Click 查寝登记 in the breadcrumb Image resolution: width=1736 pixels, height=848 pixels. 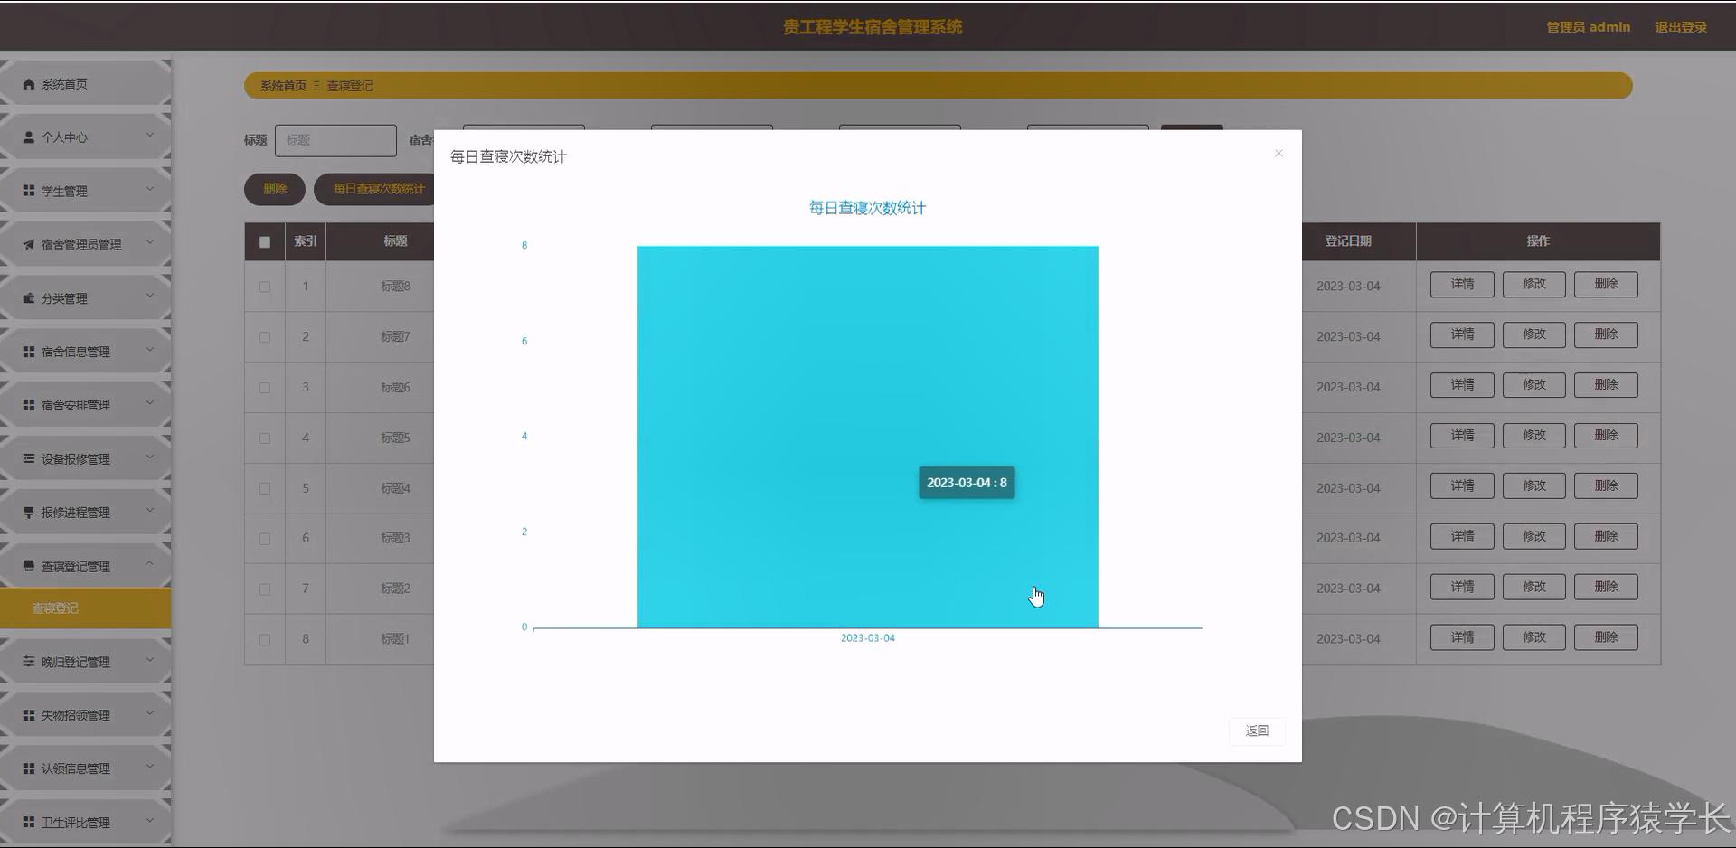pyautogui.click(x=350, y=86)
